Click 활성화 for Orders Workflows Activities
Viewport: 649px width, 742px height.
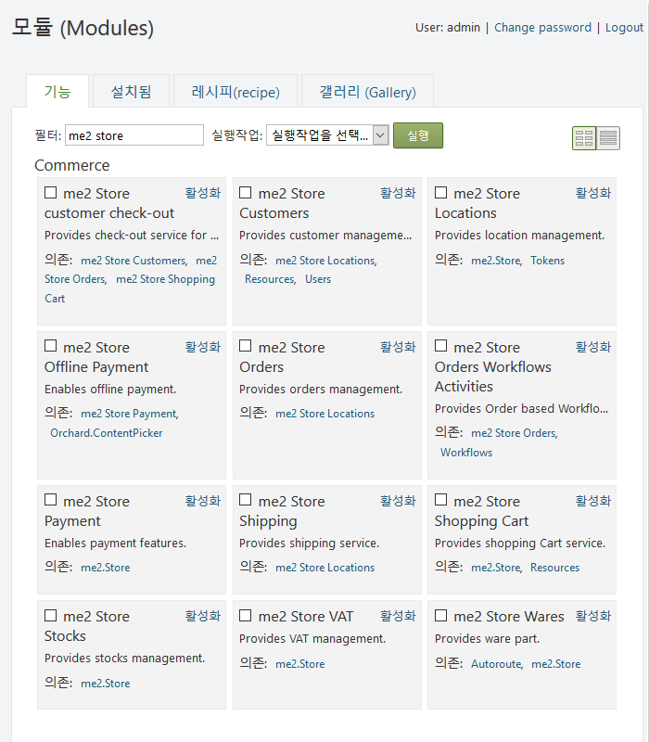(593, 346)
